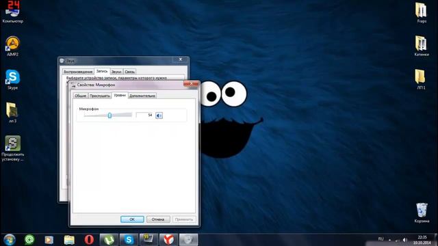438x246 pixels.
Task: Confirm with the OK button
Action: (132, 219)
